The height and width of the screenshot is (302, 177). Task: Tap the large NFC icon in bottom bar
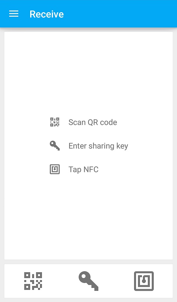[144, 281]
